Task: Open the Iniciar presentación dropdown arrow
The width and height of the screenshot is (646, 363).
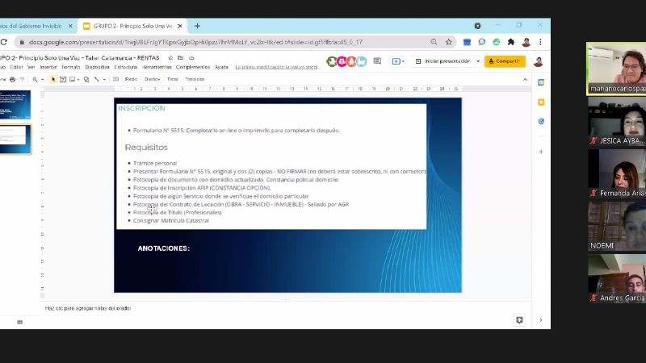Action: point(478,61)
